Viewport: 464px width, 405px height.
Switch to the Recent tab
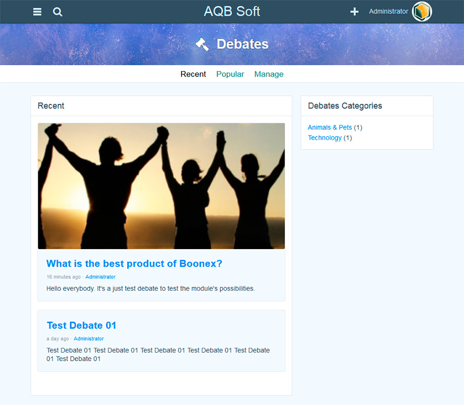point(193,74)
